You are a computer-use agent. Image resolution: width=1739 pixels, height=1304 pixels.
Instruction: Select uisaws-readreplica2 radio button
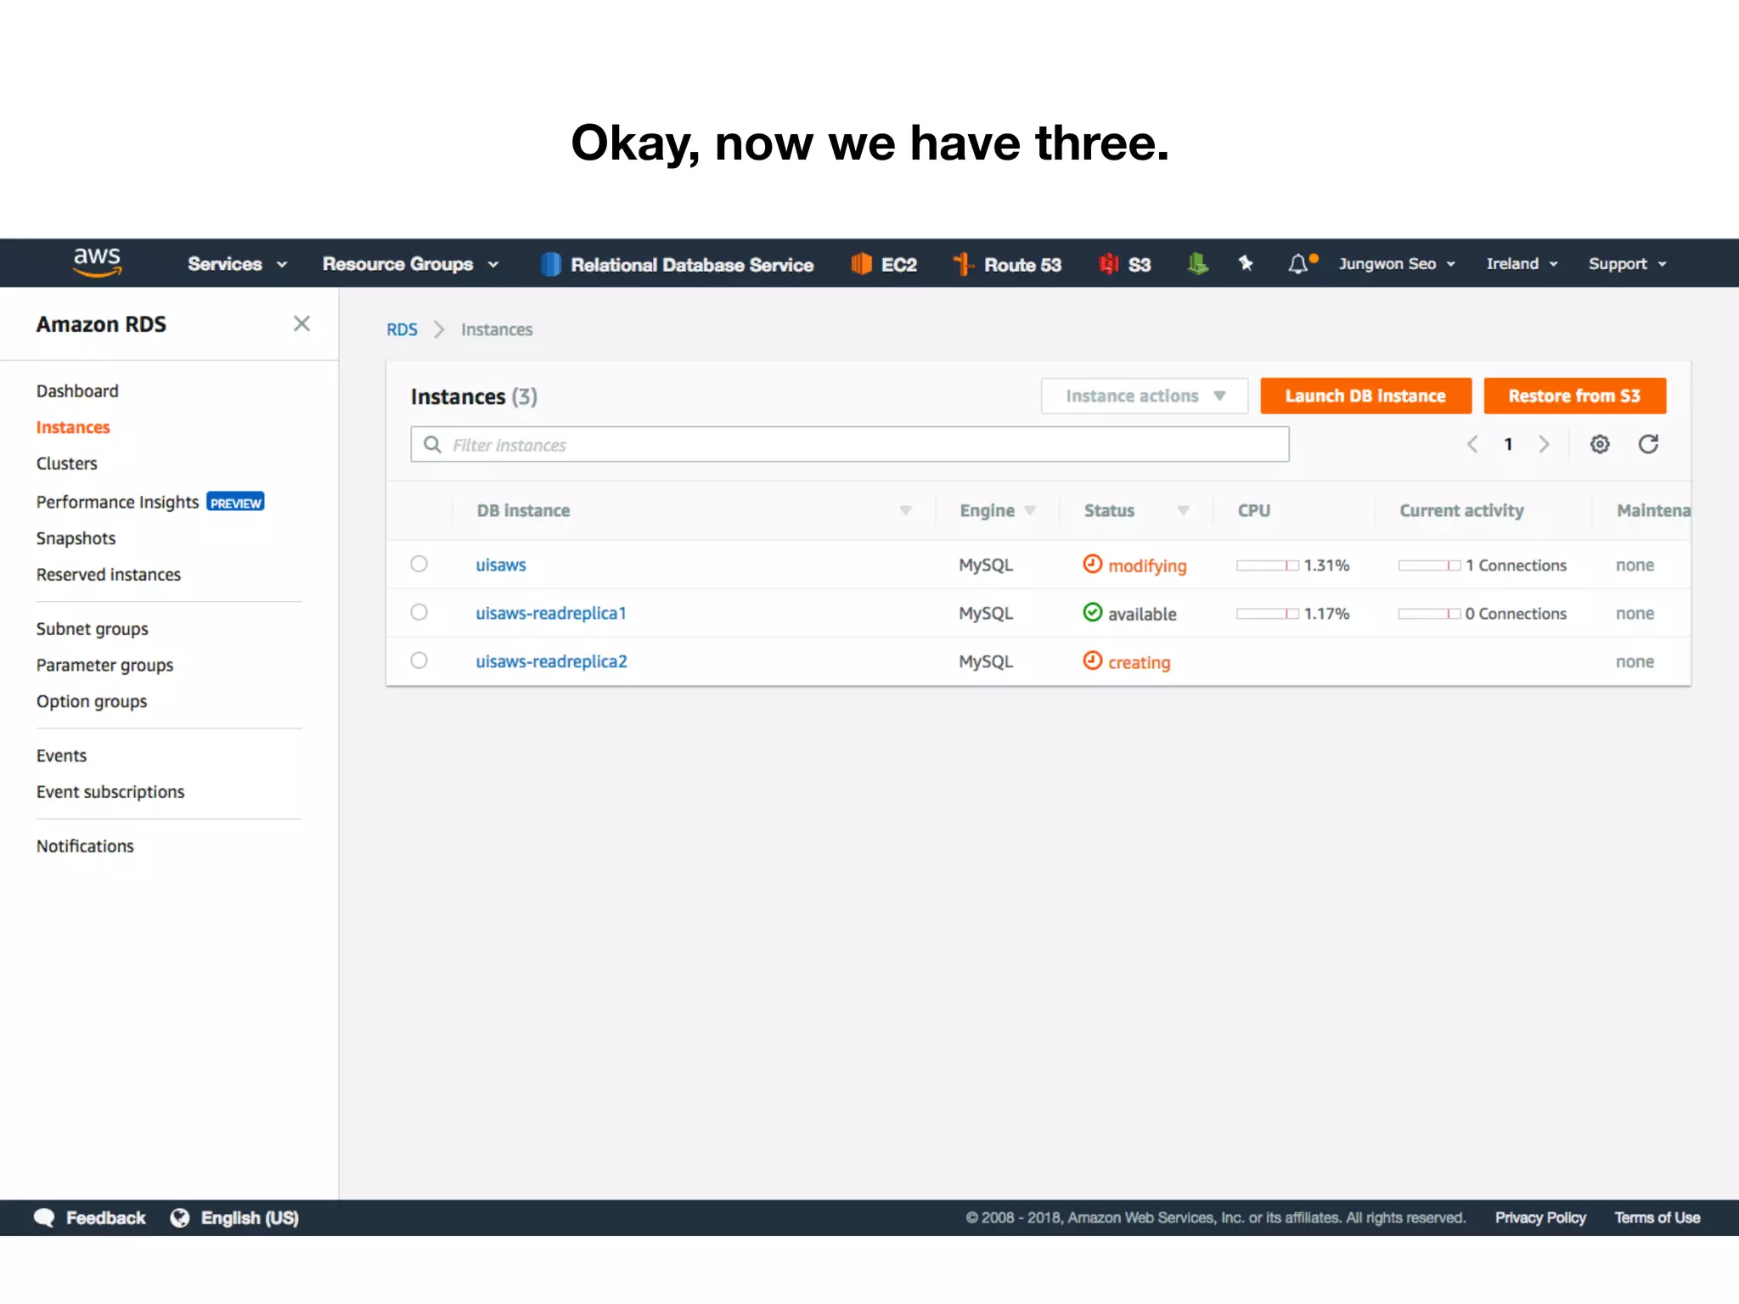coord(419,660)
